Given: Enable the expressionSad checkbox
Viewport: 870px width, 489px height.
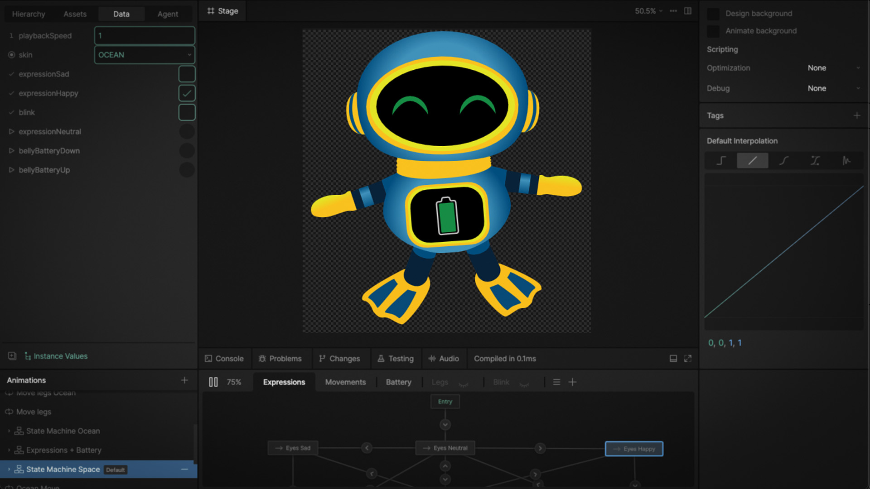Looking at the screenshot, I should tap(187, 74).
